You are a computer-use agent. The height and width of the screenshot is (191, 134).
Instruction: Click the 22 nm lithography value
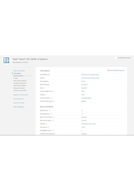pos(83,94)
